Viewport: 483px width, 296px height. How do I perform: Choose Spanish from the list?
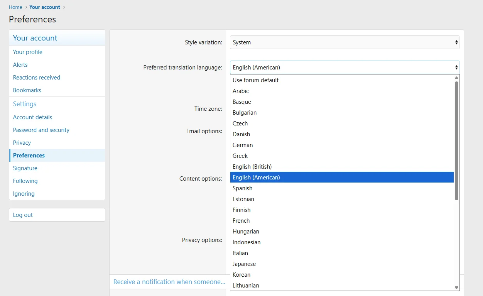coord(342,188)
